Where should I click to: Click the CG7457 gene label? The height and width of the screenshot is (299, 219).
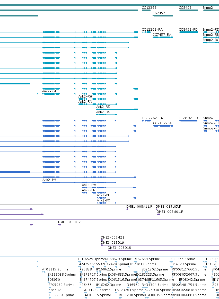(x=159, y=13)
